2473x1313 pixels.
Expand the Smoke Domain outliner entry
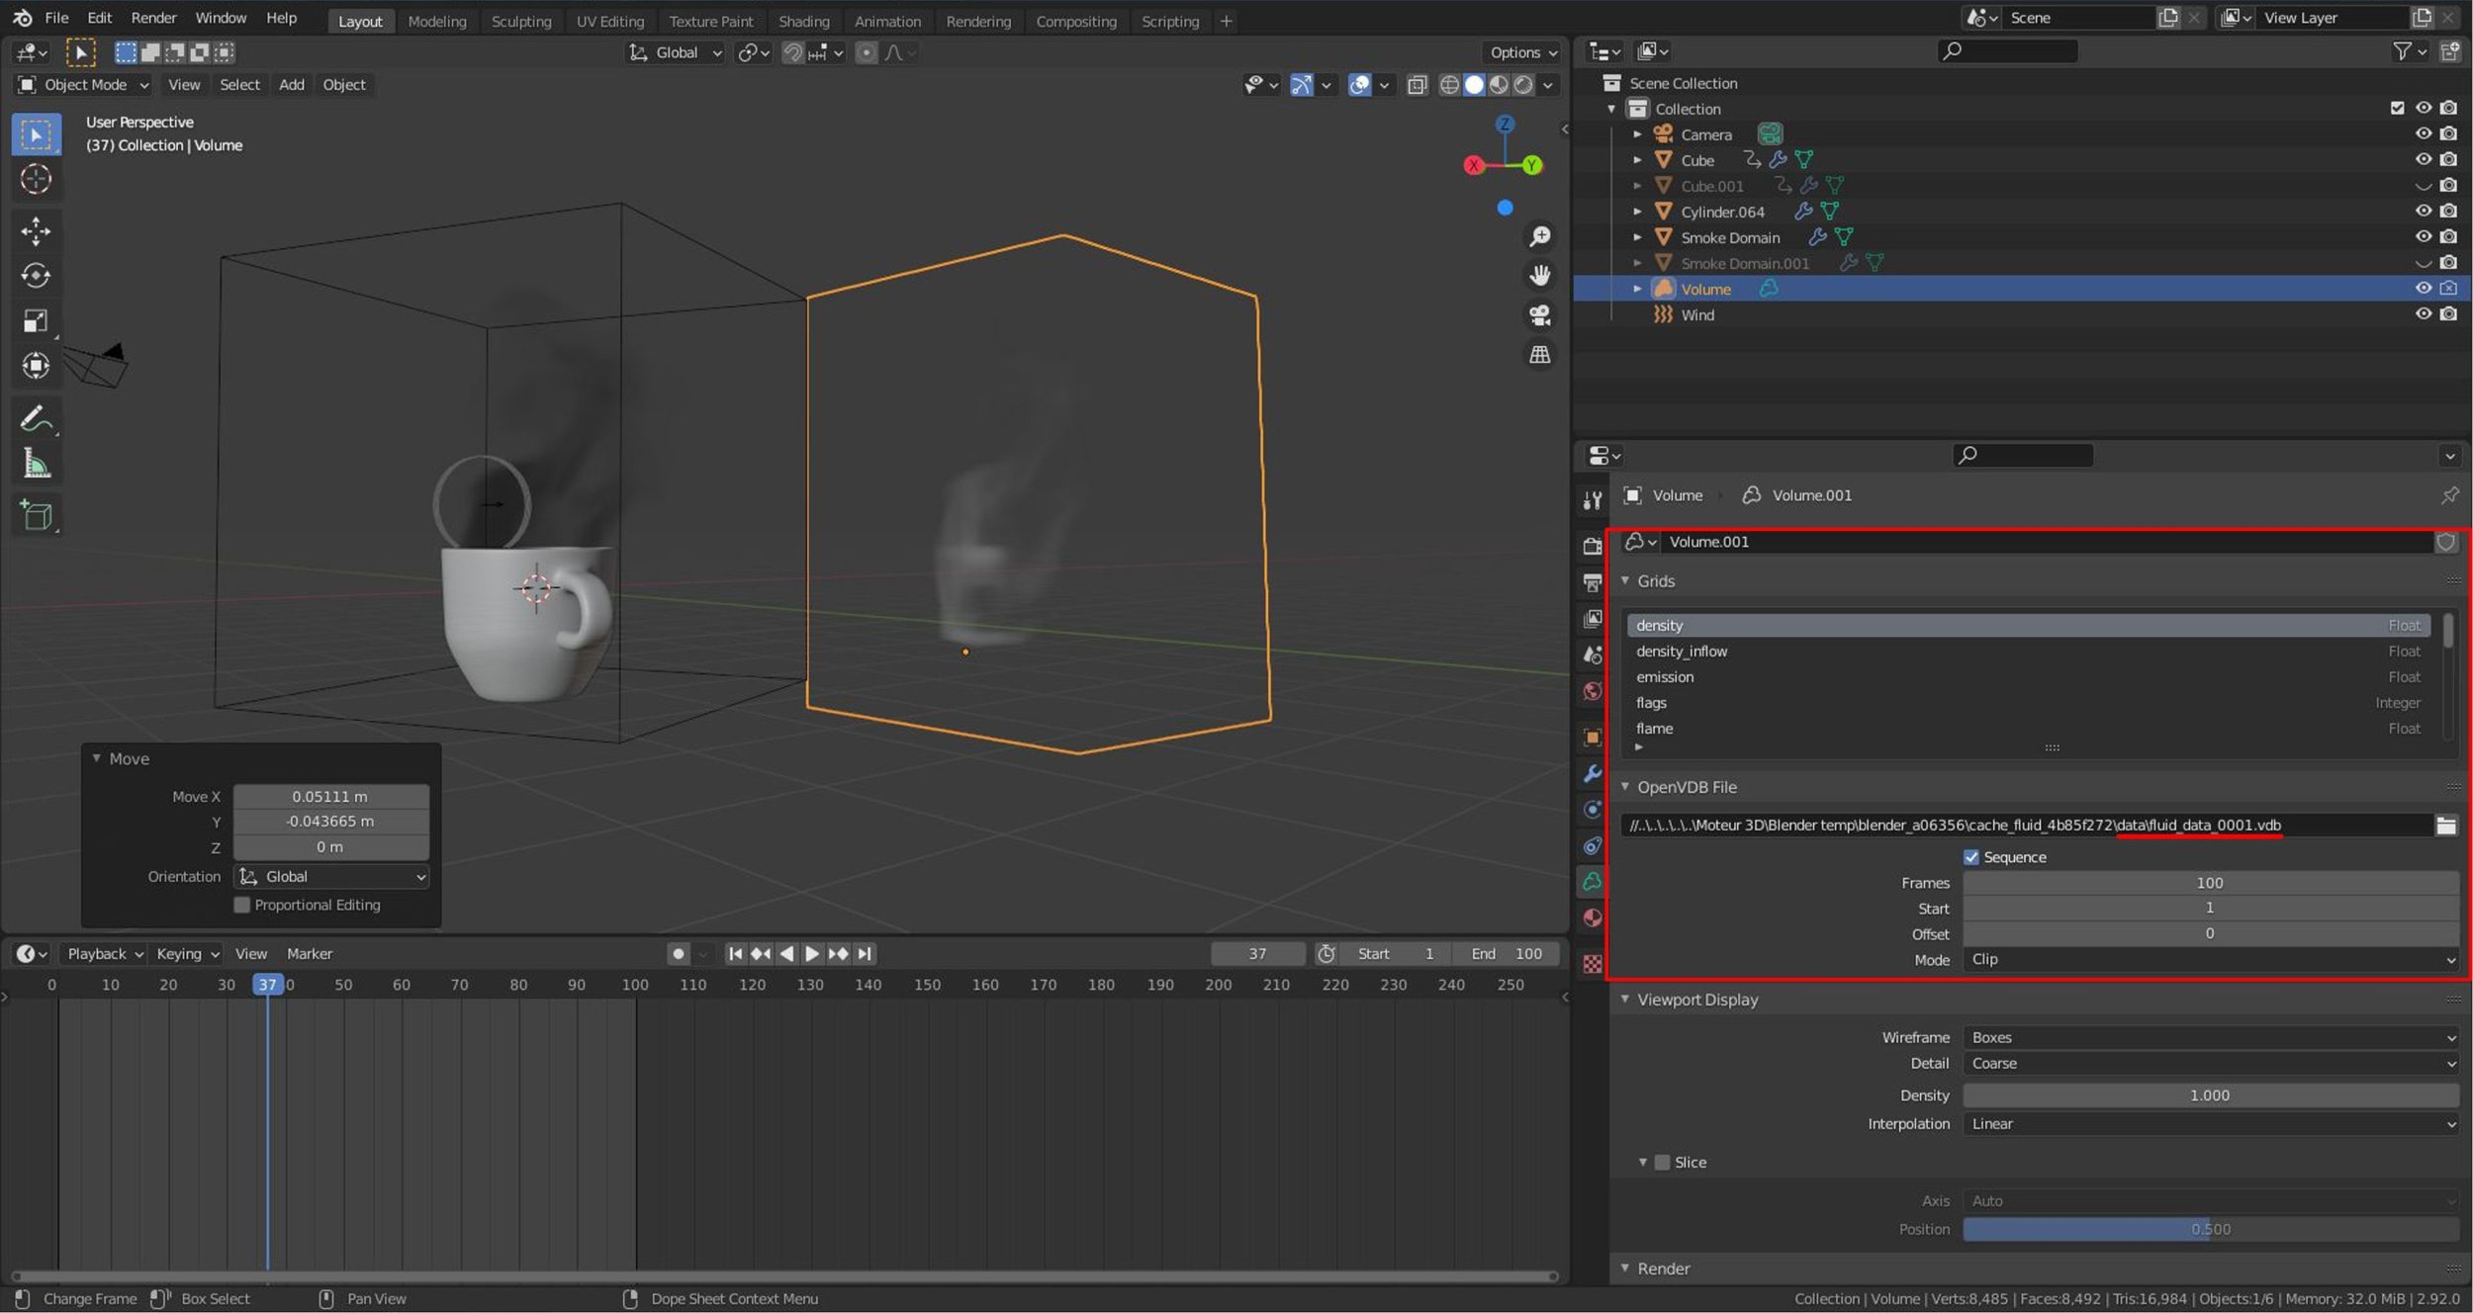coord(1638,237)
